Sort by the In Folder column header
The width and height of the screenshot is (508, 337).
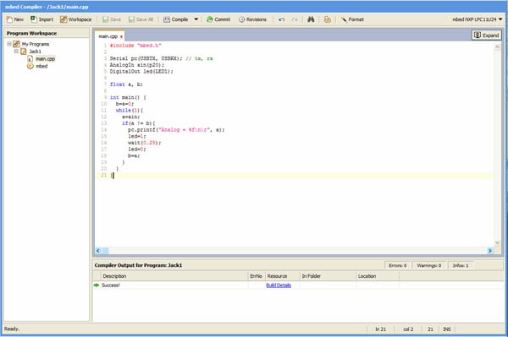[x=328, y=276]
